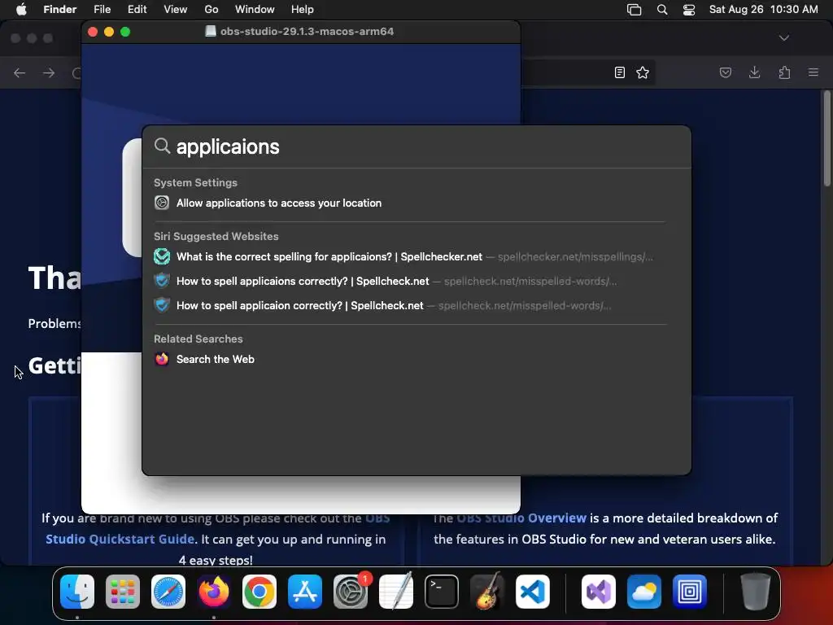Image resolution: width=833 pixels, height=625 pixels.
Task: Open Firefox hamburger application menu
Action: (x=813, y=72)
